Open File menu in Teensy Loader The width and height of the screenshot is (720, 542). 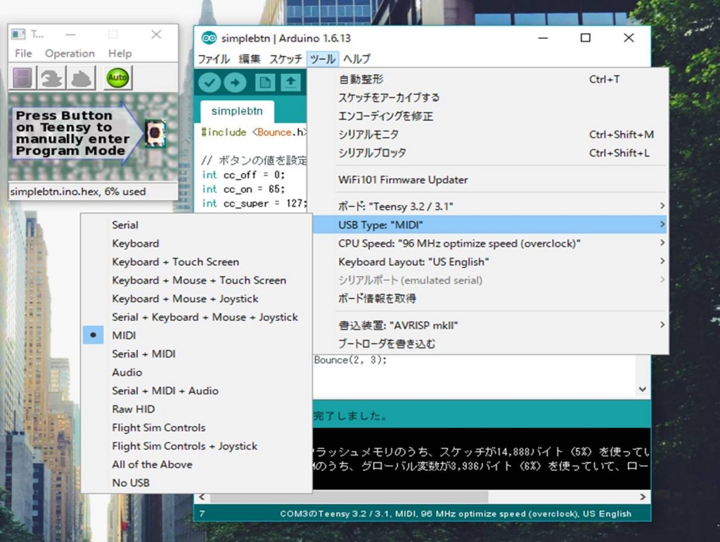[x=23, y=53]
